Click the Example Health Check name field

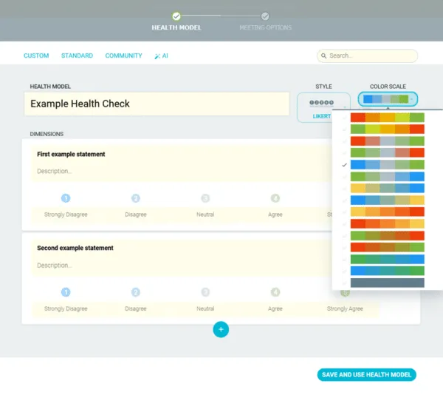(157, 104)
